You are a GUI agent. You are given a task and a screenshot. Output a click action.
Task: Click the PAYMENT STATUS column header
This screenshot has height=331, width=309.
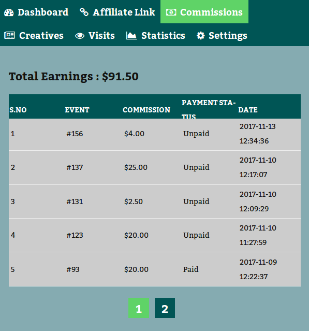[209, 109]
